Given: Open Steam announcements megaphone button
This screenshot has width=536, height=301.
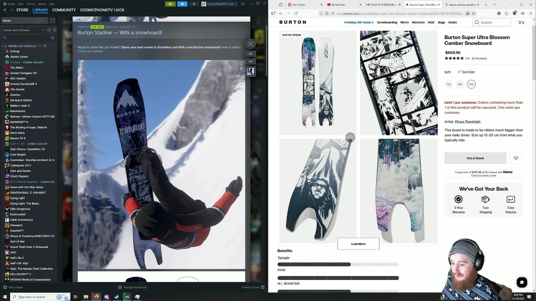Looking at the screenshot, I should [x=182, y=4].
